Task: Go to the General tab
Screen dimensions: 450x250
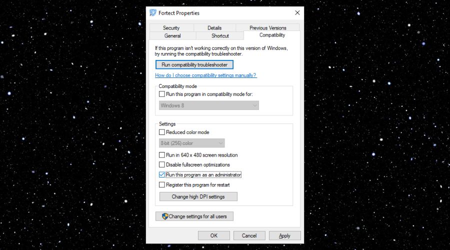Action: [172, 36]
